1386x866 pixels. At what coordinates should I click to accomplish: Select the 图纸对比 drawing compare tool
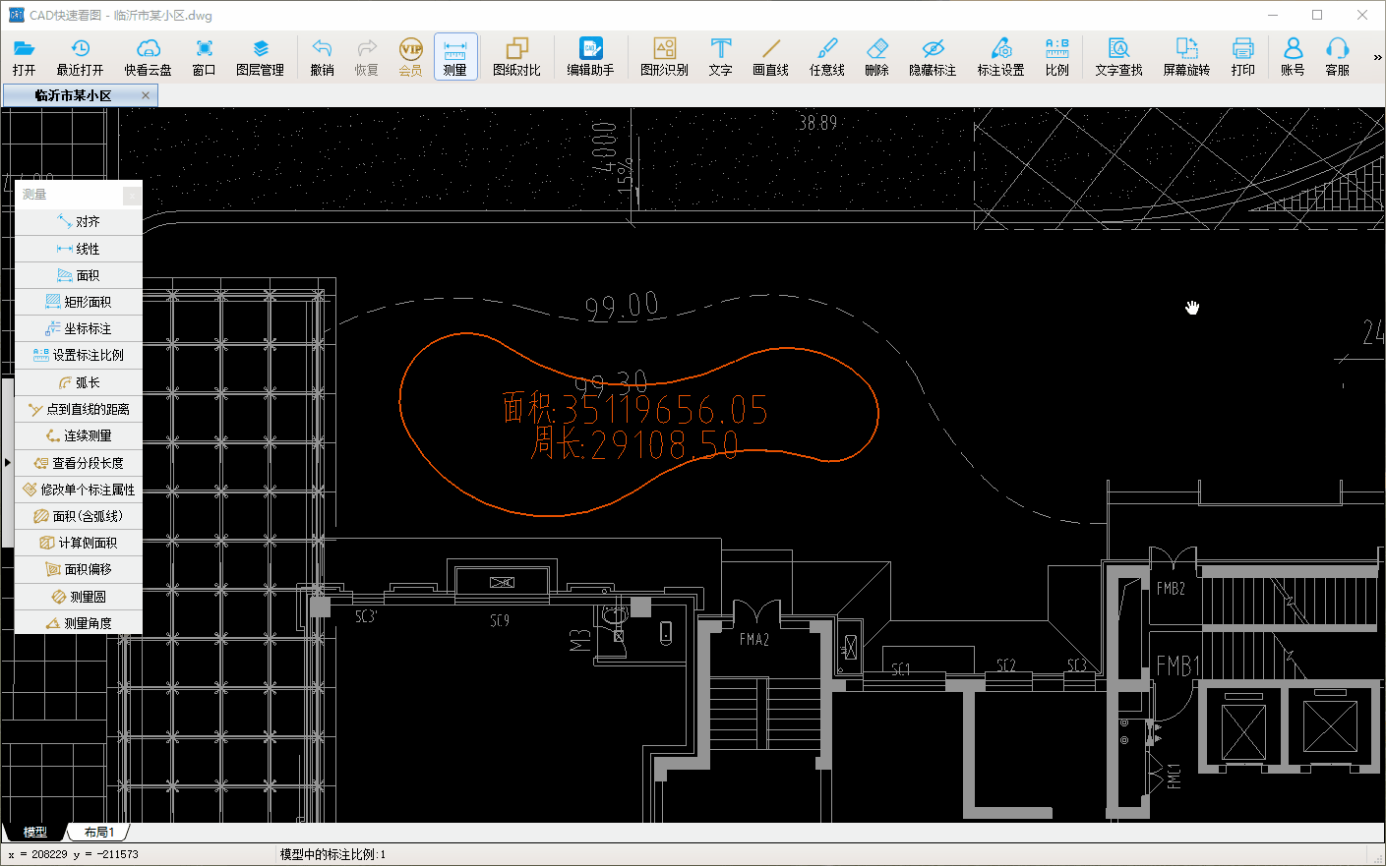tap(516, 57)
